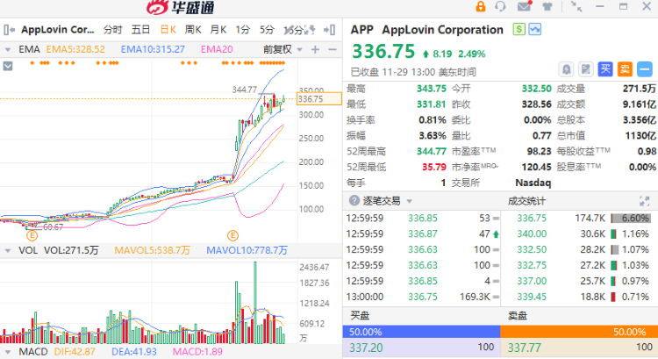Remove stock with light blue minus button
This screenshot has height=359, width=658.
pos(645,69)
